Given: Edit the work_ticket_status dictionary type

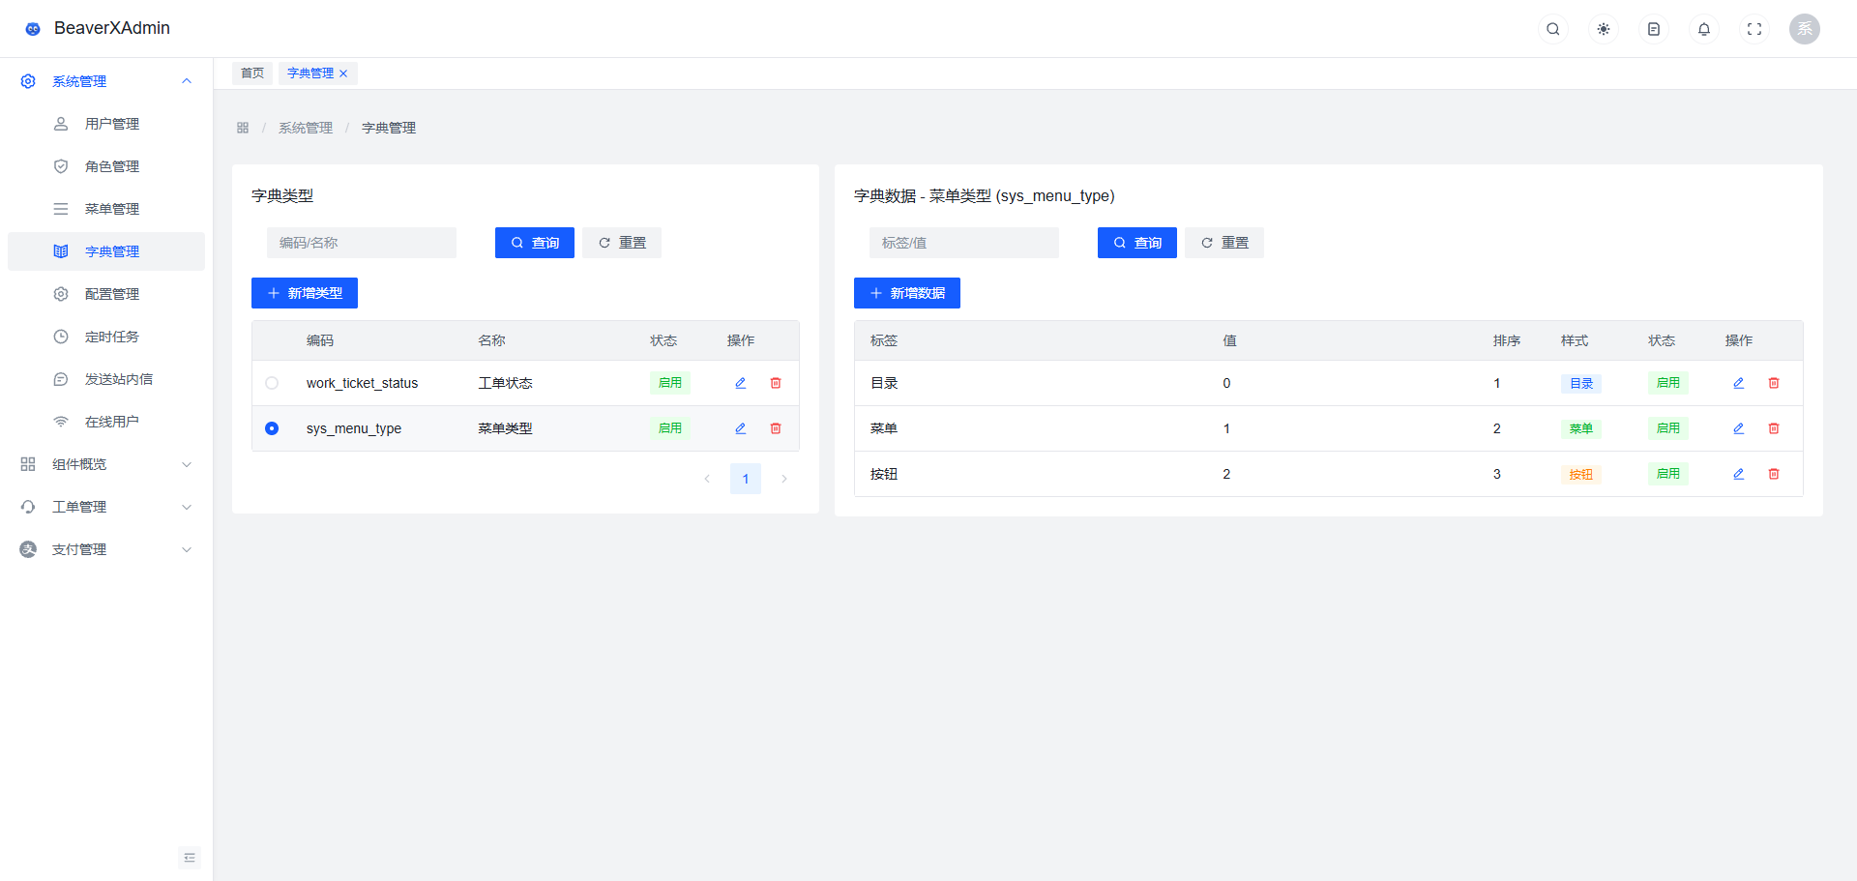Looking at the screenshot, I should pyautogui.click(x=741, y=383).
